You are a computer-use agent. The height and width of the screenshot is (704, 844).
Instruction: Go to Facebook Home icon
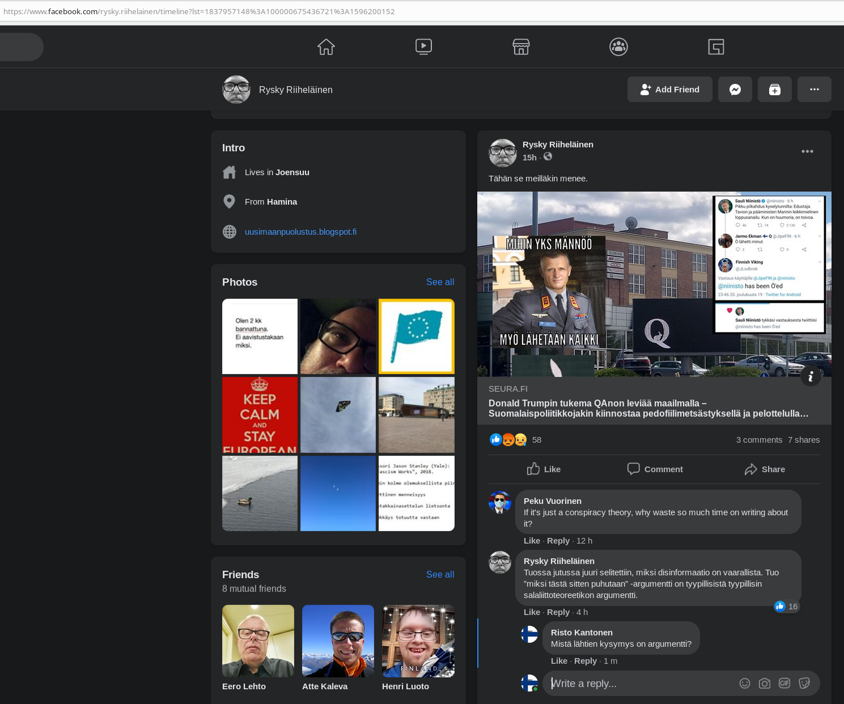click(326, 46)
